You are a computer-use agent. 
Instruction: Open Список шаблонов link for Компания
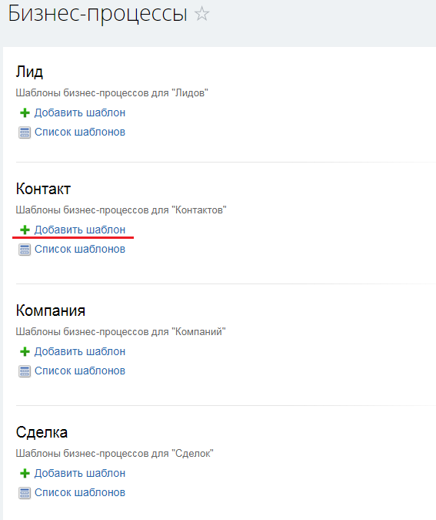[80, 371]
